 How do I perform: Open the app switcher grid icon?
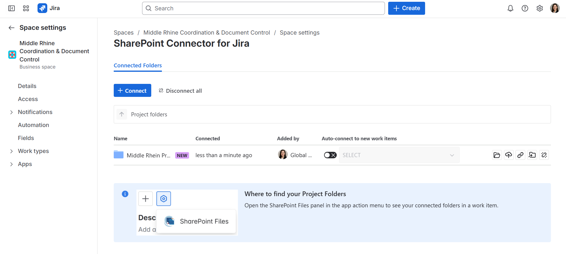(26, 8)
